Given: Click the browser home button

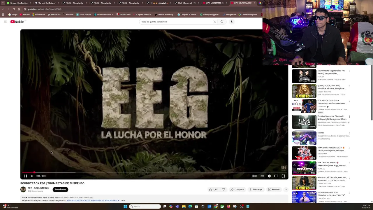Looking at the screenshot, I should coord(19,9).
